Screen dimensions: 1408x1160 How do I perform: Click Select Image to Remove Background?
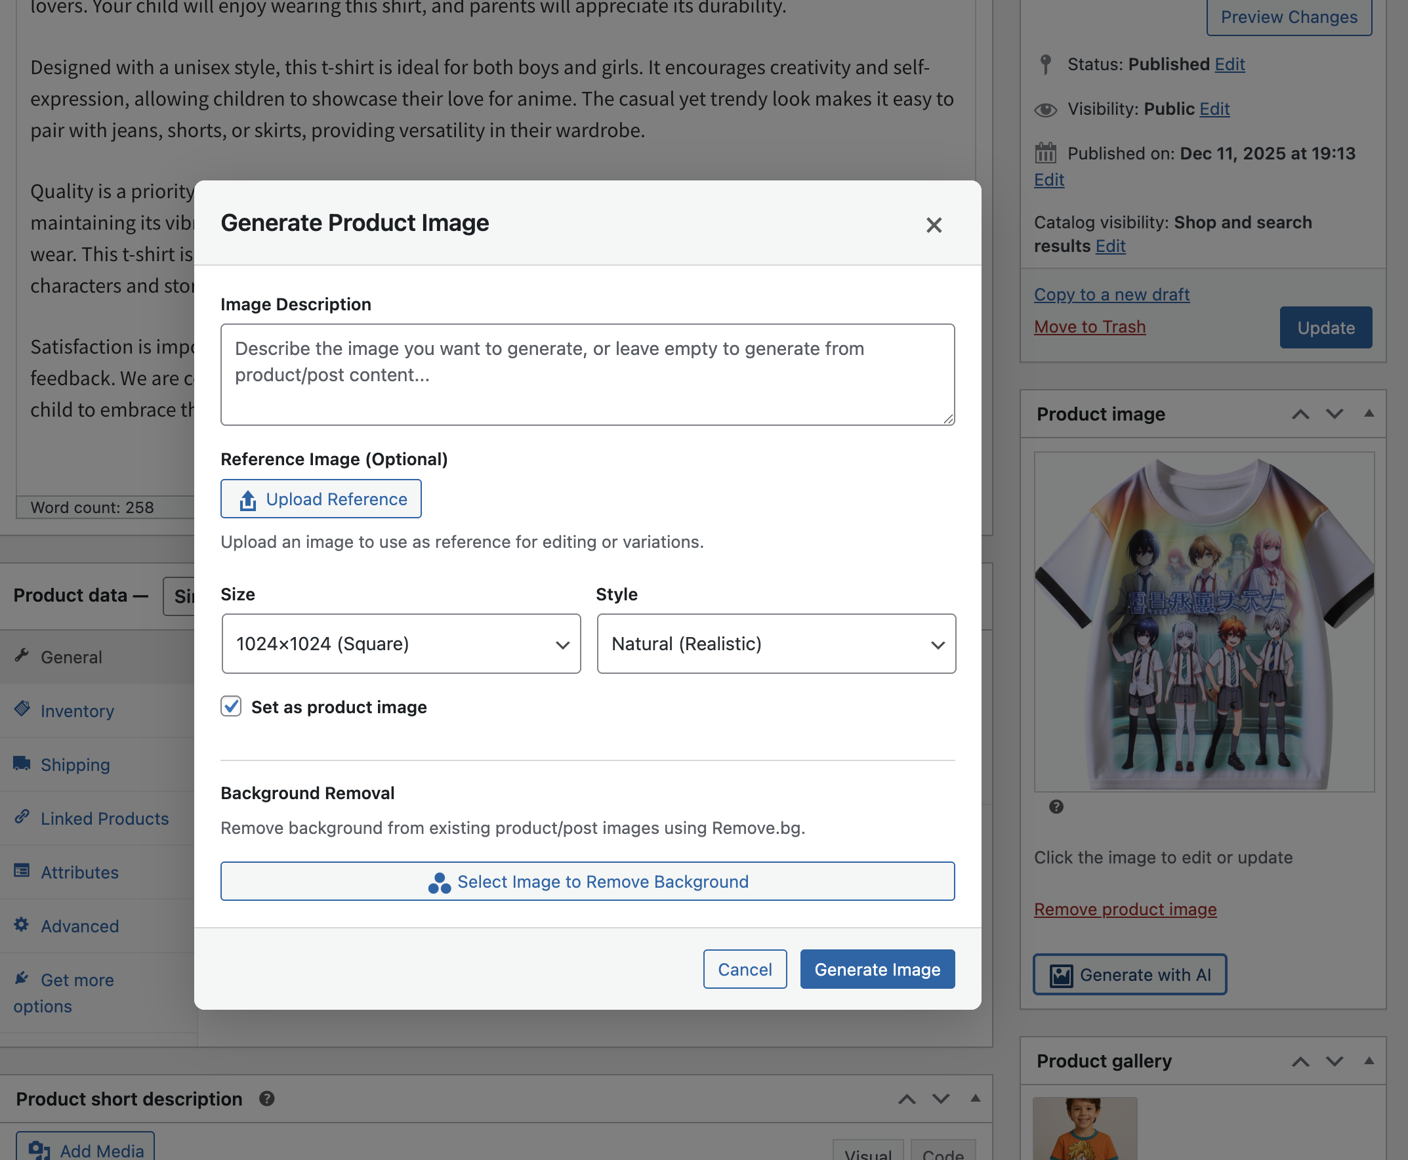click(x=587, y=881)
